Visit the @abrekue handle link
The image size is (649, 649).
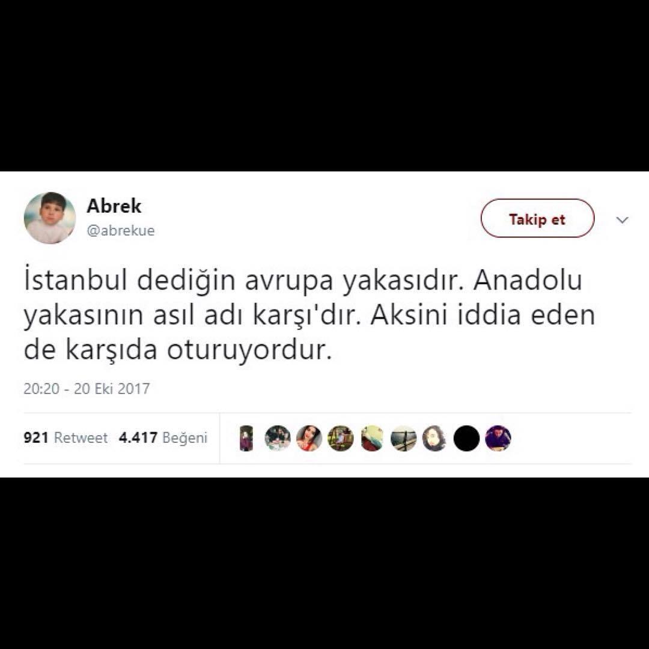pyautogui.click(x=120, y=230)
